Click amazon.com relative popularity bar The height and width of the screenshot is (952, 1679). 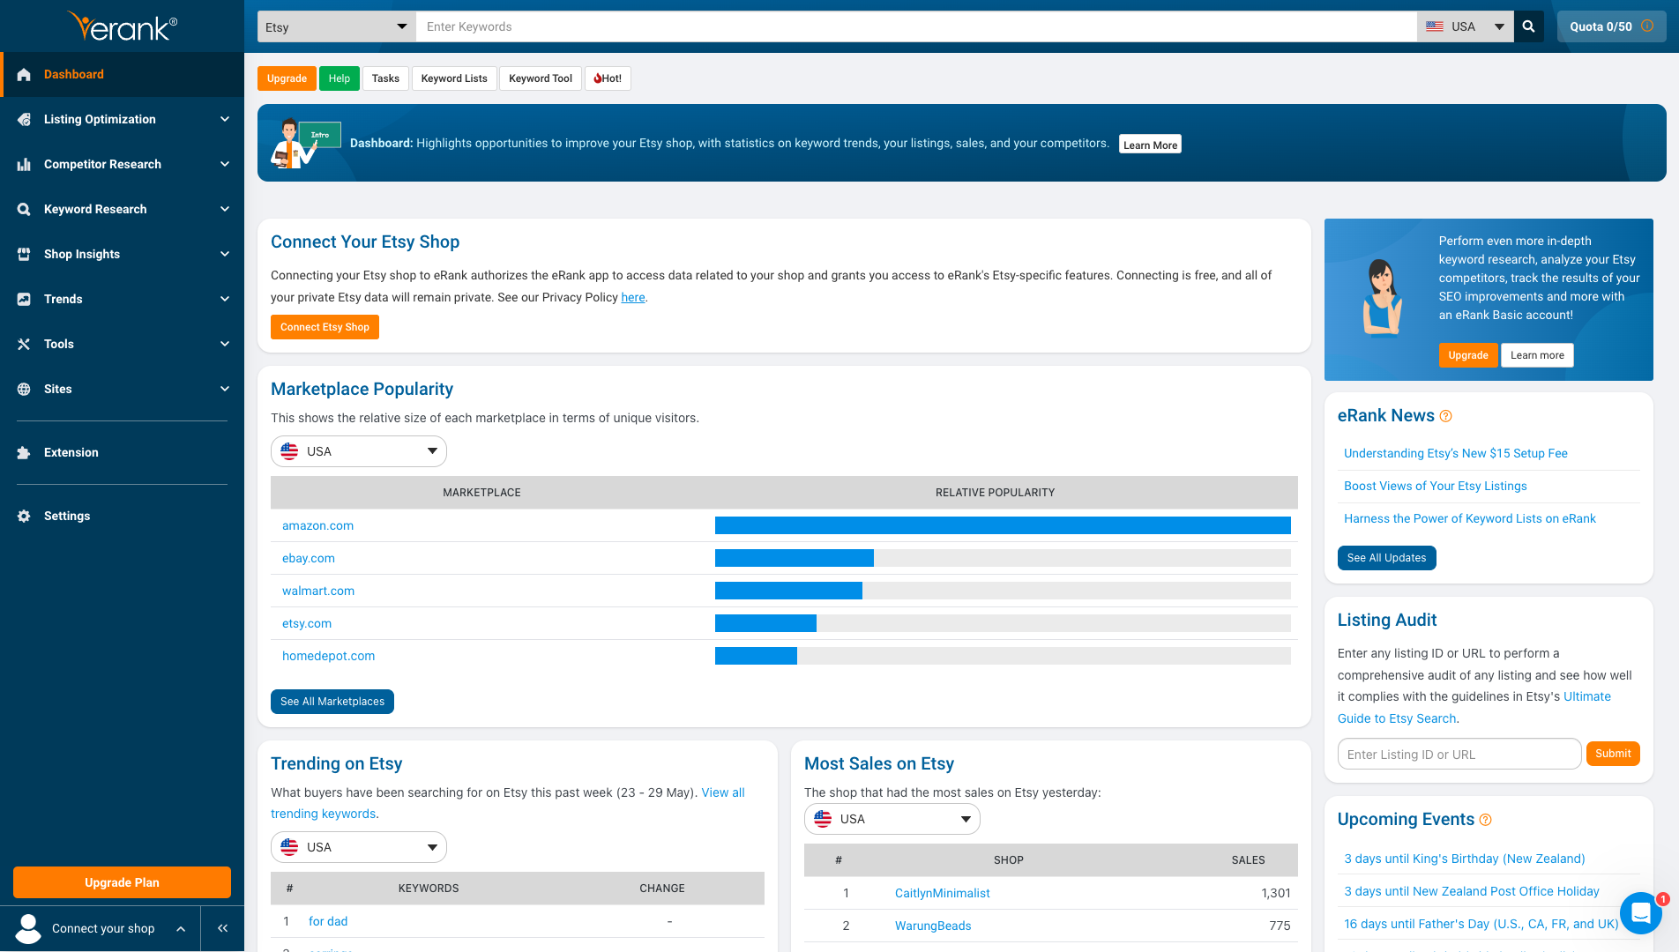[x=1002, y=525]
